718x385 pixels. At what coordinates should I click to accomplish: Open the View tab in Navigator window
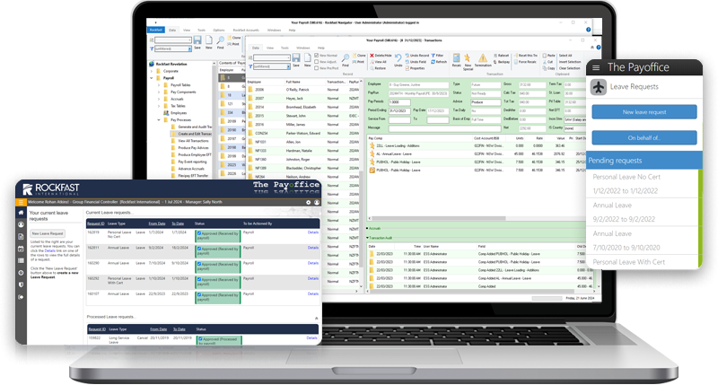coord(187,31)
